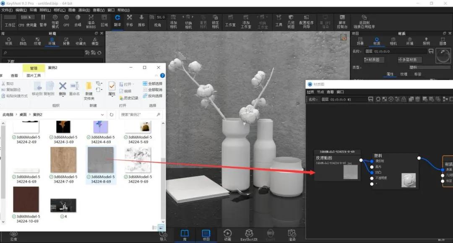Open the workspace (工作区) dropdown
453x243 pixels.
point(10,21)
